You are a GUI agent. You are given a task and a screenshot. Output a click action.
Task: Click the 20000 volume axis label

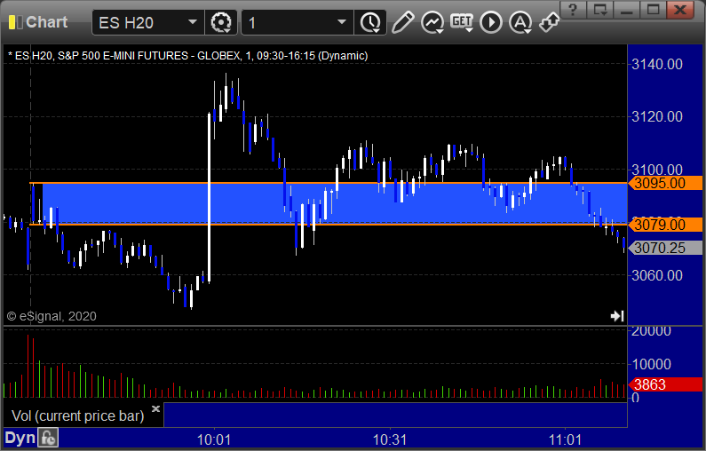[x=651, y=331]
